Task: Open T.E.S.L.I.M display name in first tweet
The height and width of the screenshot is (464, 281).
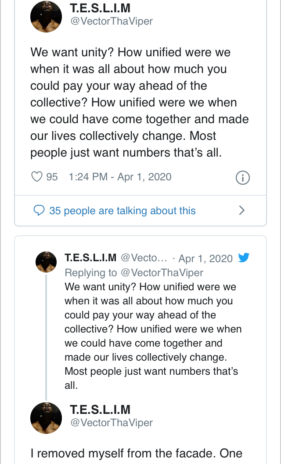Action: (100, 8)
